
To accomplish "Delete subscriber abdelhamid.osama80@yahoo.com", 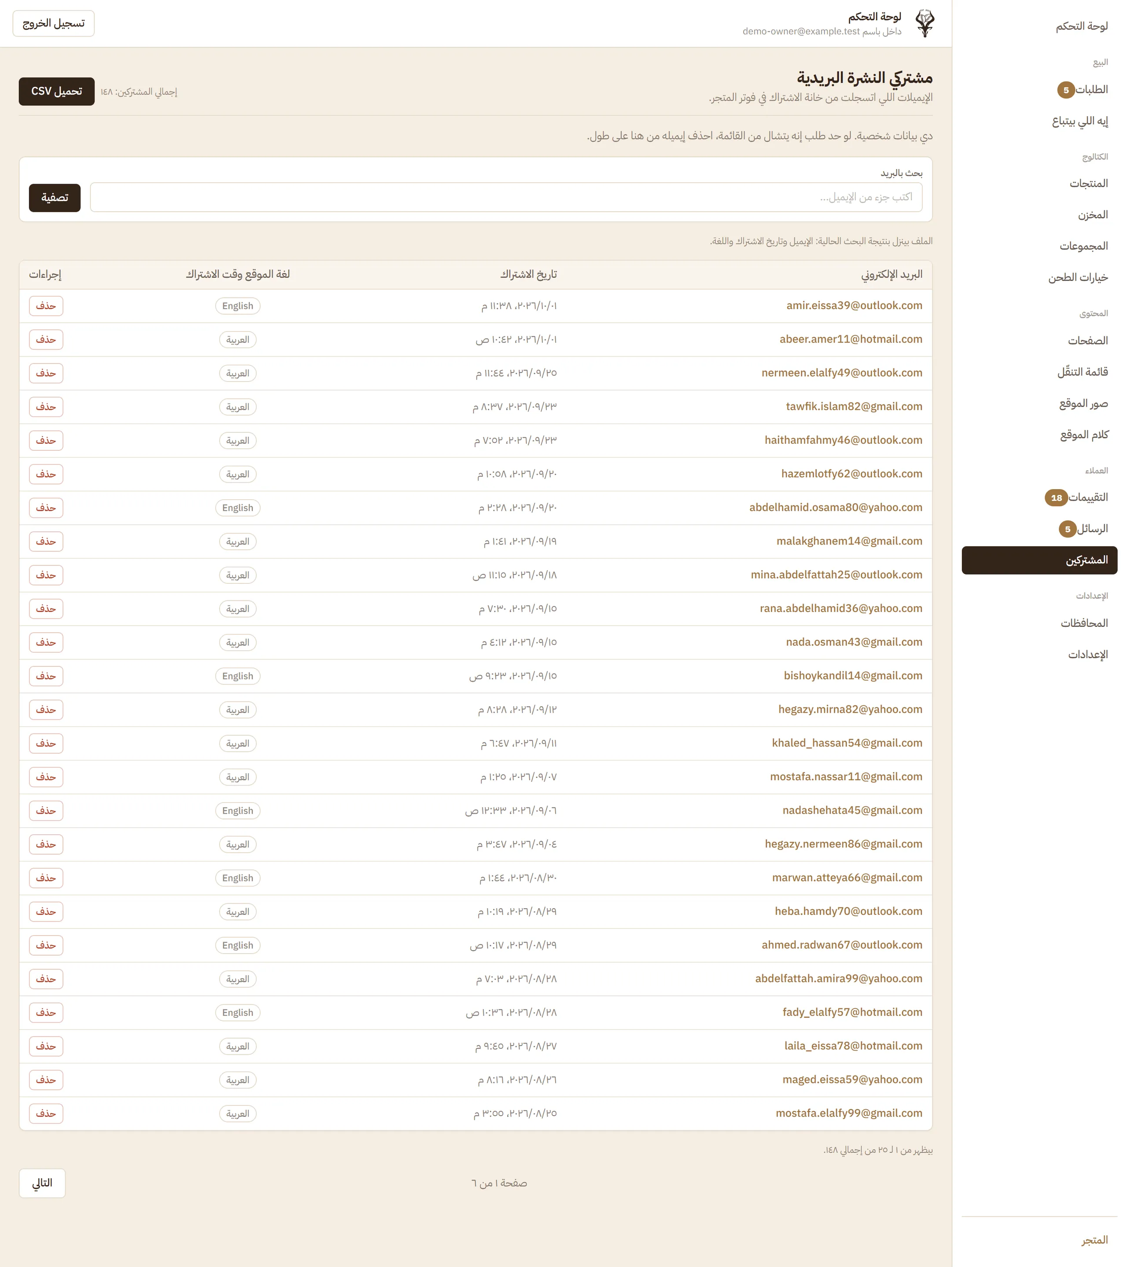I will tap(46, 508).
